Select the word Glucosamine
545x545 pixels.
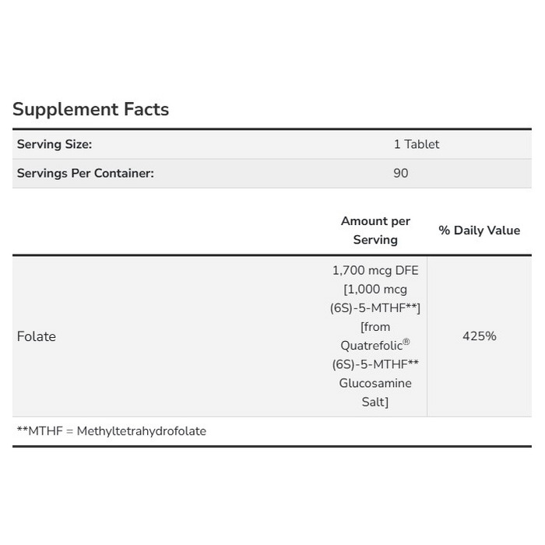click(375, 383)
